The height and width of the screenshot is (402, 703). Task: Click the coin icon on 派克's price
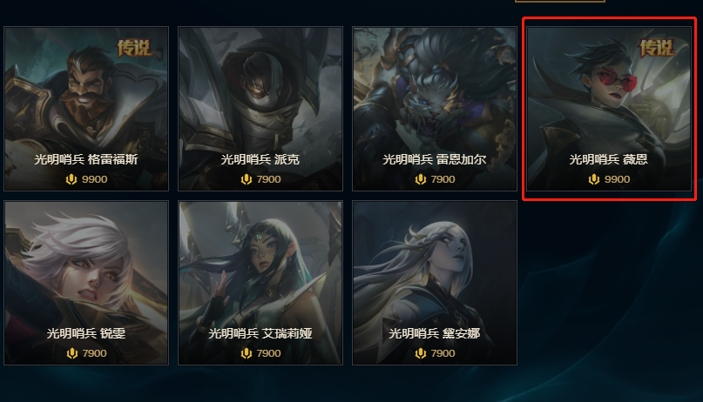[x=247, y=179]
